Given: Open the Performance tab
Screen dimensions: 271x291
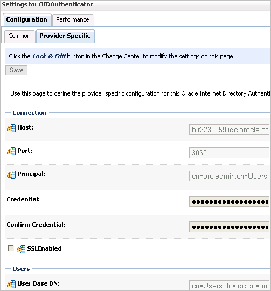Looking at the screenshot, I should [x=73, y=20].
